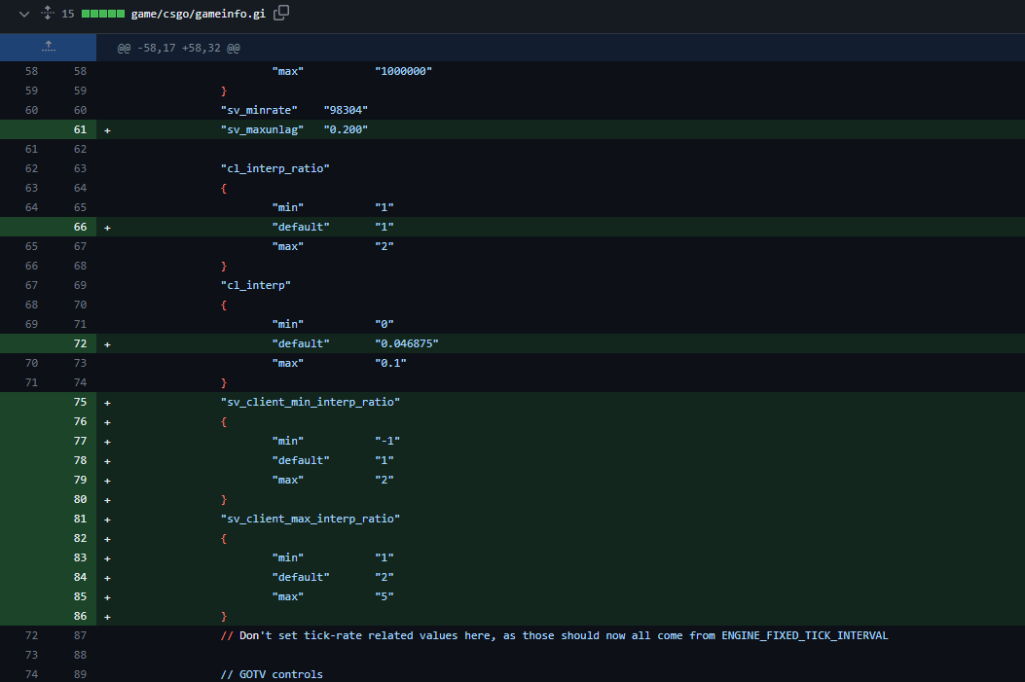Viewport: 1025px width, 682px height.
Task: Click the plus marker on line 84
Action: click(x=107, y=578)
